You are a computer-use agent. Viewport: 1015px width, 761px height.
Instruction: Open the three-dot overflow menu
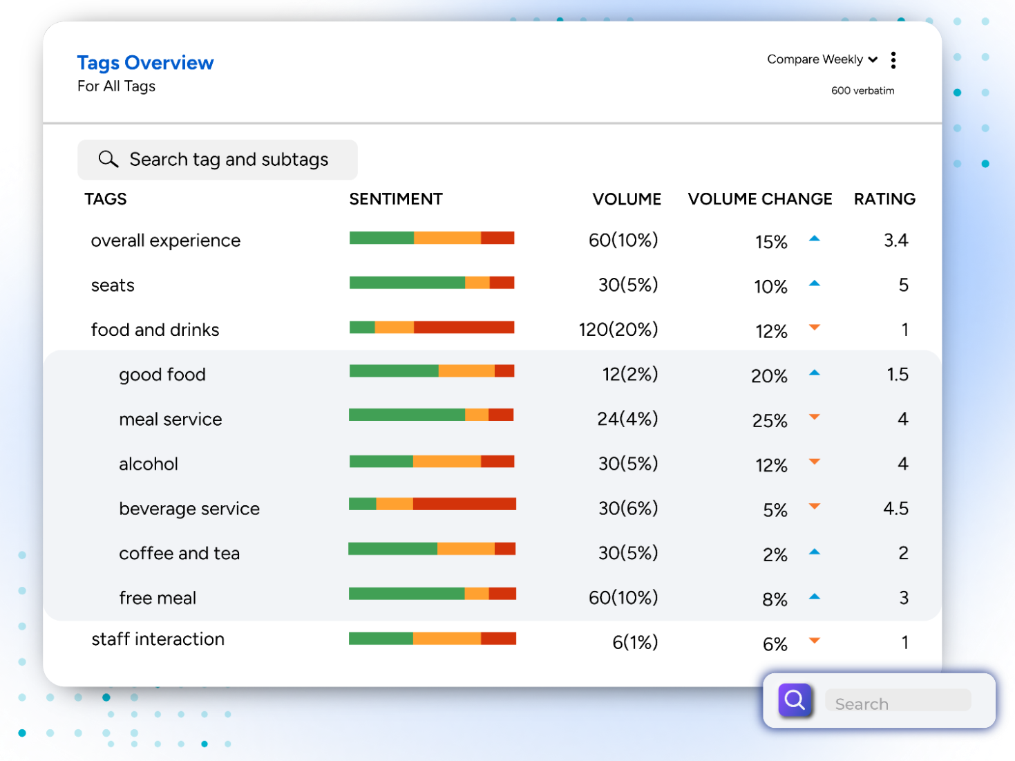[893, 60]
